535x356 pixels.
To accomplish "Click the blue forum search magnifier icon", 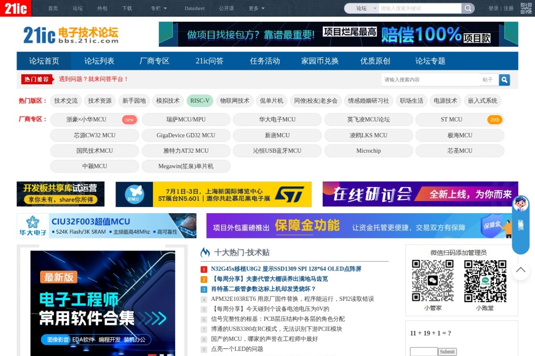I will click(504, 80).
